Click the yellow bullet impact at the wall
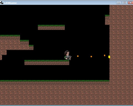The width and height of the screenshot is (133, 106). (x=109, y=57)
